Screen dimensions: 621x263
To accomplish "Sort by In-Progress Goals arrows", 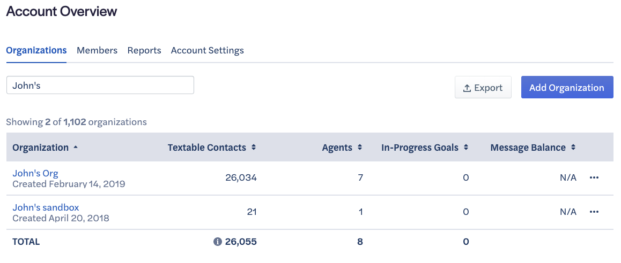I will [465, 148].
